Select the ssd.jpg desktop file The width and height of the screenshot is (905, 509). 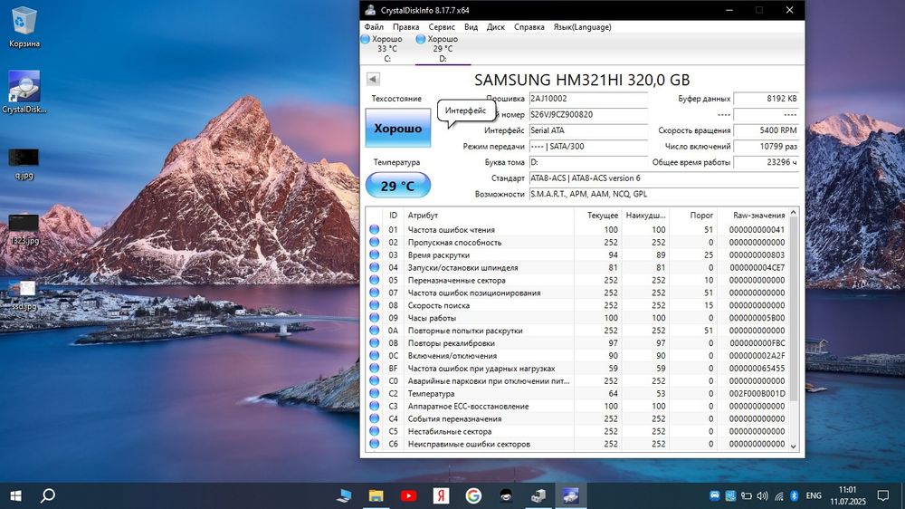(x=24, y=295)
